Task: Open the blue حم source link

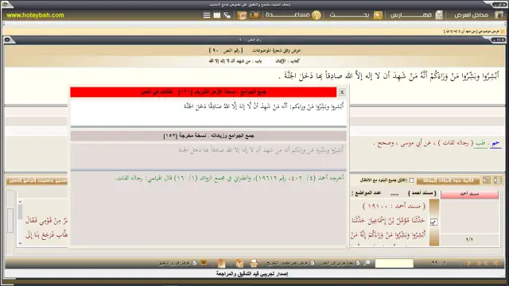Action: coord(495,143)
